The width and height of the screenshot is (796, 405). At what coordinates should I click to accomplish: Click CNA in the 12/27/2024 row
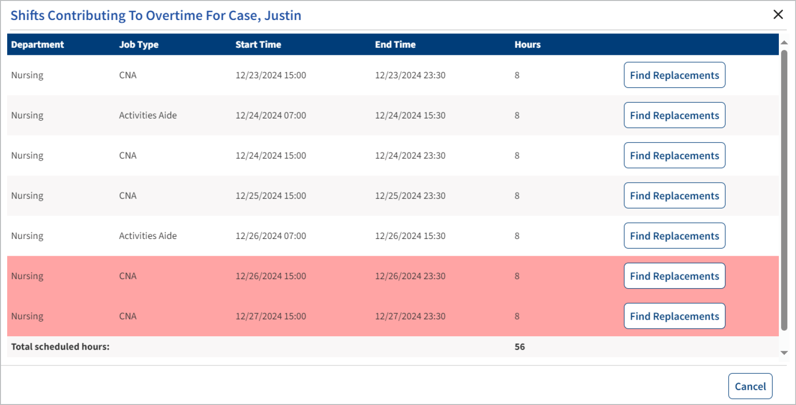click(127, 316)
